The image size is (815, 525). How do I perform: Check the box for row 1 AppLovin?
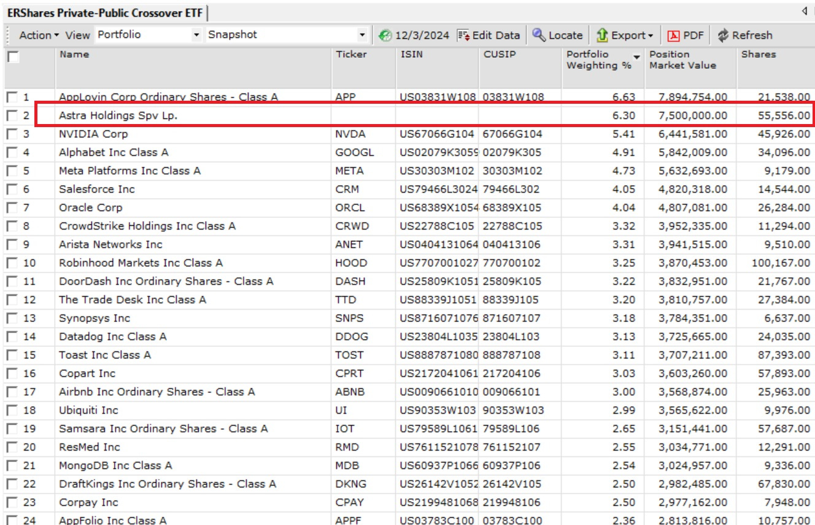[12, 97]
